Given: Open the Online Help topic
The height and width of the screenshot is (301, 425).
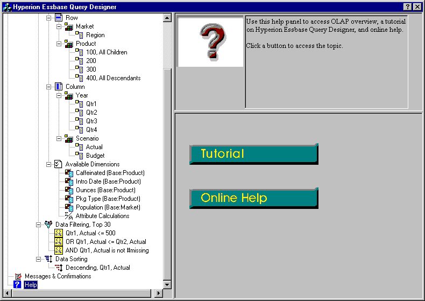Looking at the screenshot, I should point(253,198).
